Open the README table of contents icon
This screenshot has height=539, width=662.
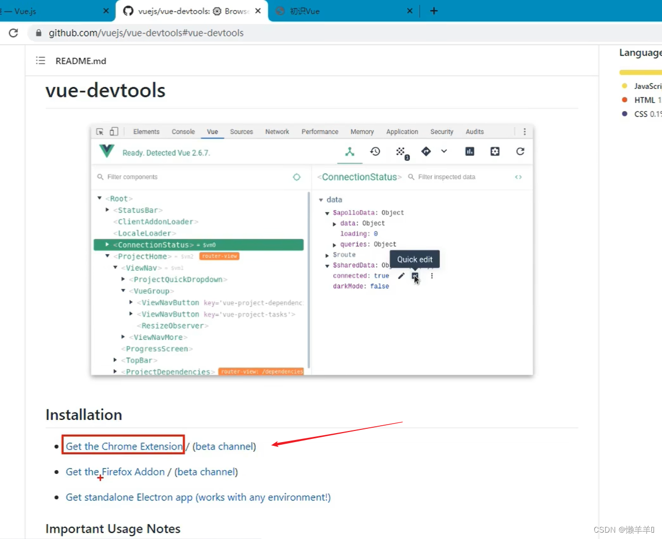(x=40, y=60)
